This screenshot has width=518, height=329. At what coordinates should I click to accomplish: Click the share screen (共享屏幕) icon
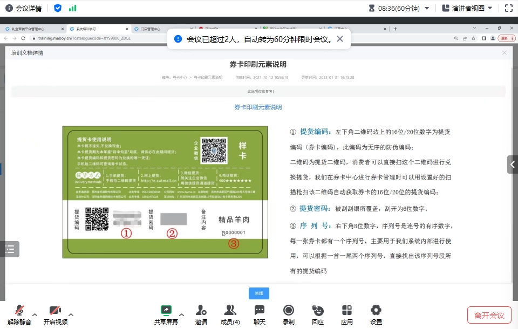tap(166, 310)
